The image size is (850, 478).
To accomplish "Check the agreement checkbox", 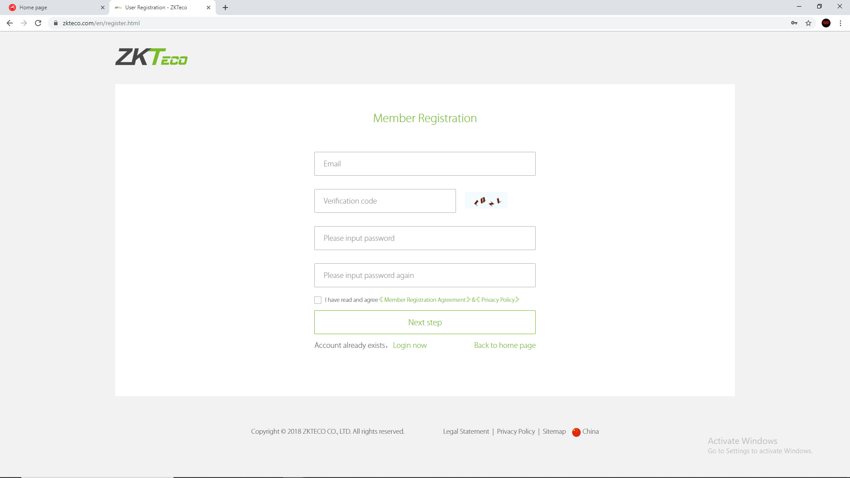I will (318, 300).
